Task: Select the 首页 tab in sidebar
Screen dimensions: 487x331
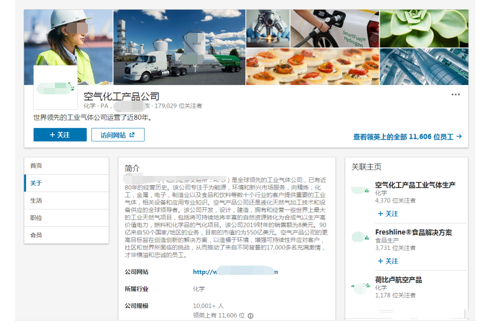Action: click(x=67, y=165)
